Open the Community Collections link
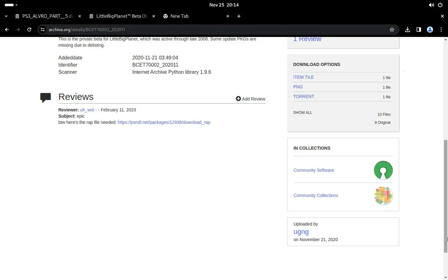 tap(316, 195)
